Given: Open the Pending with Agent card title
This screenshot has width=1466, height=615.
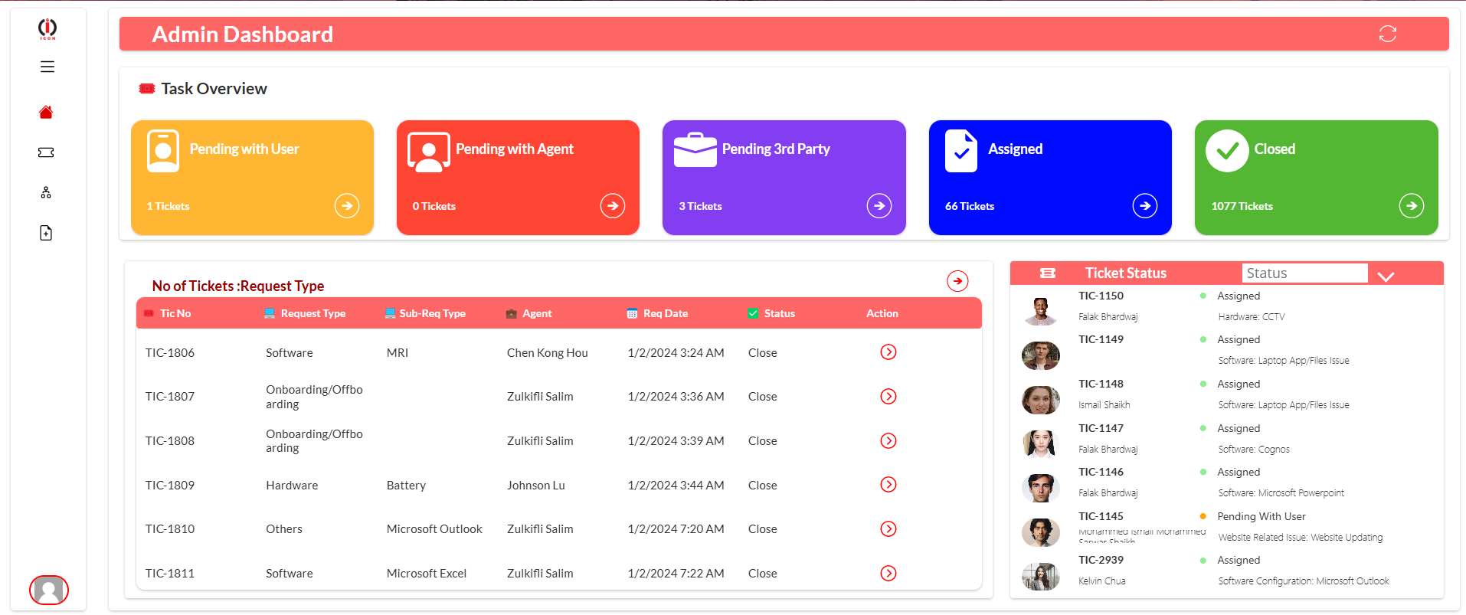Looking at the screenshot, I should pos(515,149).
